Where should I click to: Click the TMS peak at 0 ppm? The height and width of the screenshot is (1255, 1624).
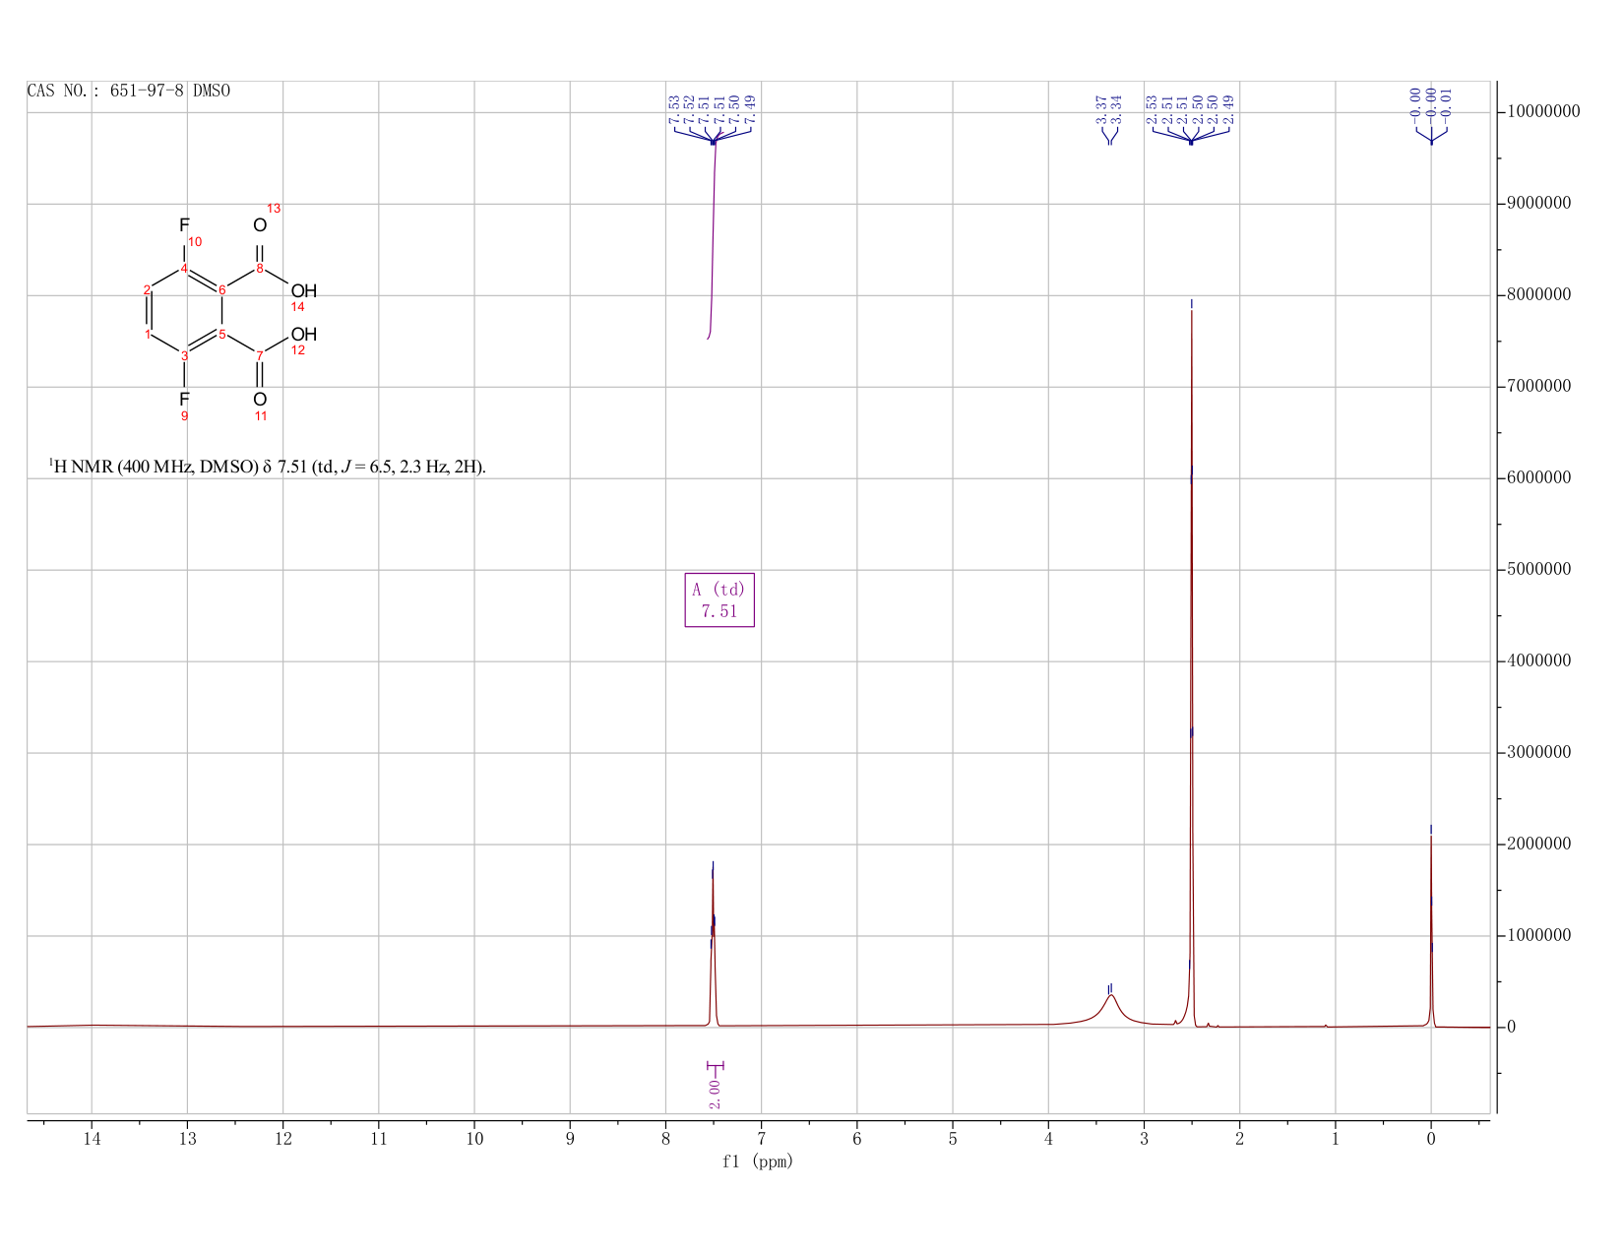click(x=1431, y=930)
